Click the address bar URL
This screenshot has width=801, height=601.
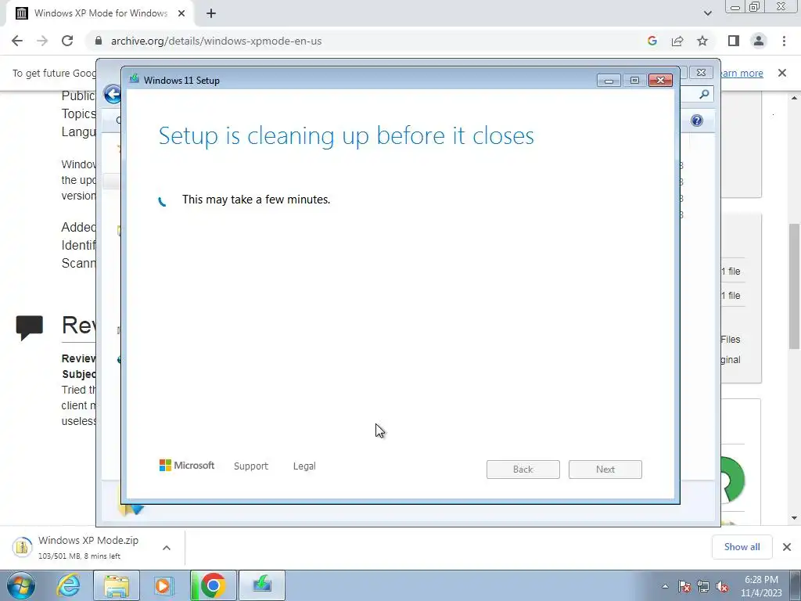point(216,41)
